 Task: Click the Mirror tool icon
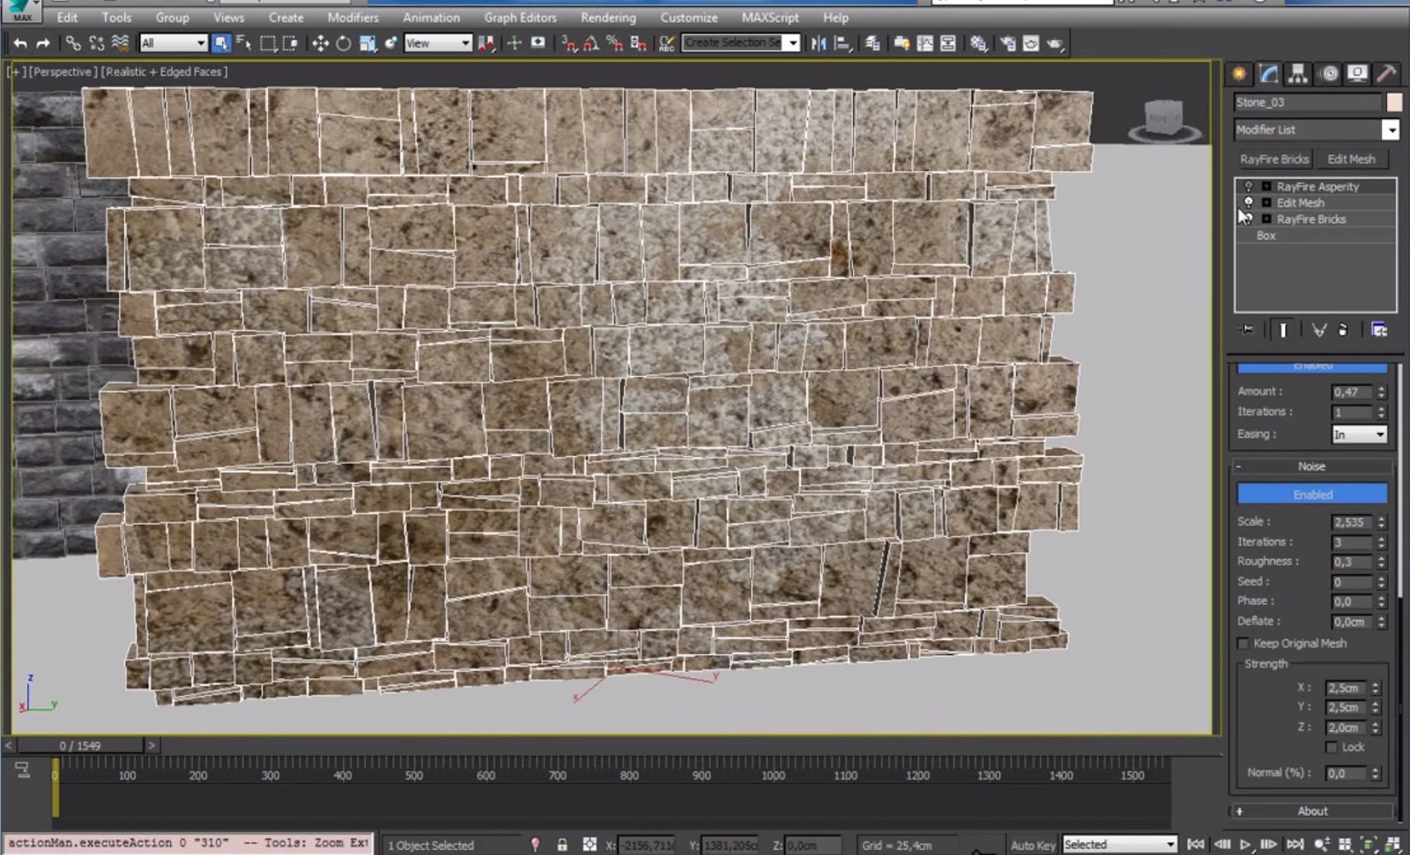point(819,43)
